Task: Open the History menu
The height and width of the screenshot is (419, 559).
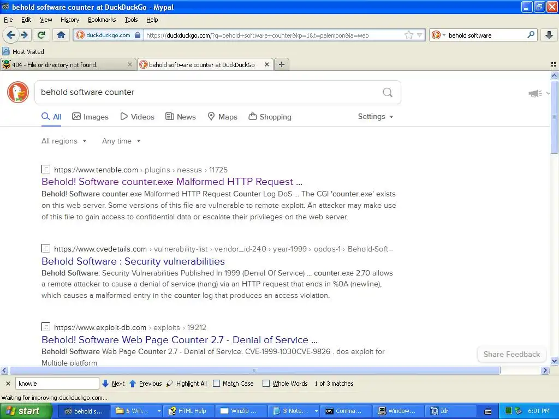Action: point(70,20)
